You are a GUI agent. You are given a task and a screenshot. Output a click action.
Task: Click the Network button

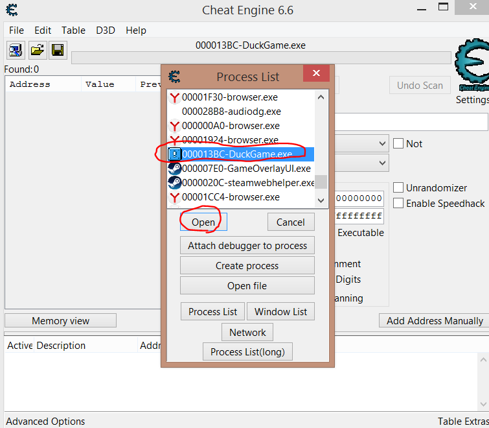click(x=247, y=332)
